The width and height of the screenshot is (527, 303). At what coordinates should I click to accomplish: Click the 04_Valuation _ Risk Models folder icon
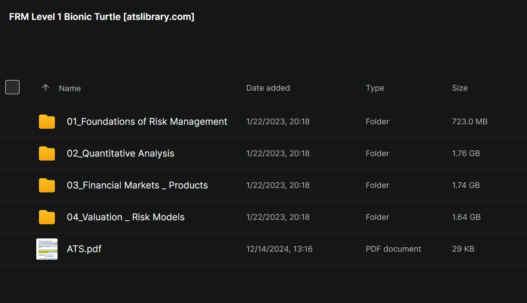[x=47, y=217]
